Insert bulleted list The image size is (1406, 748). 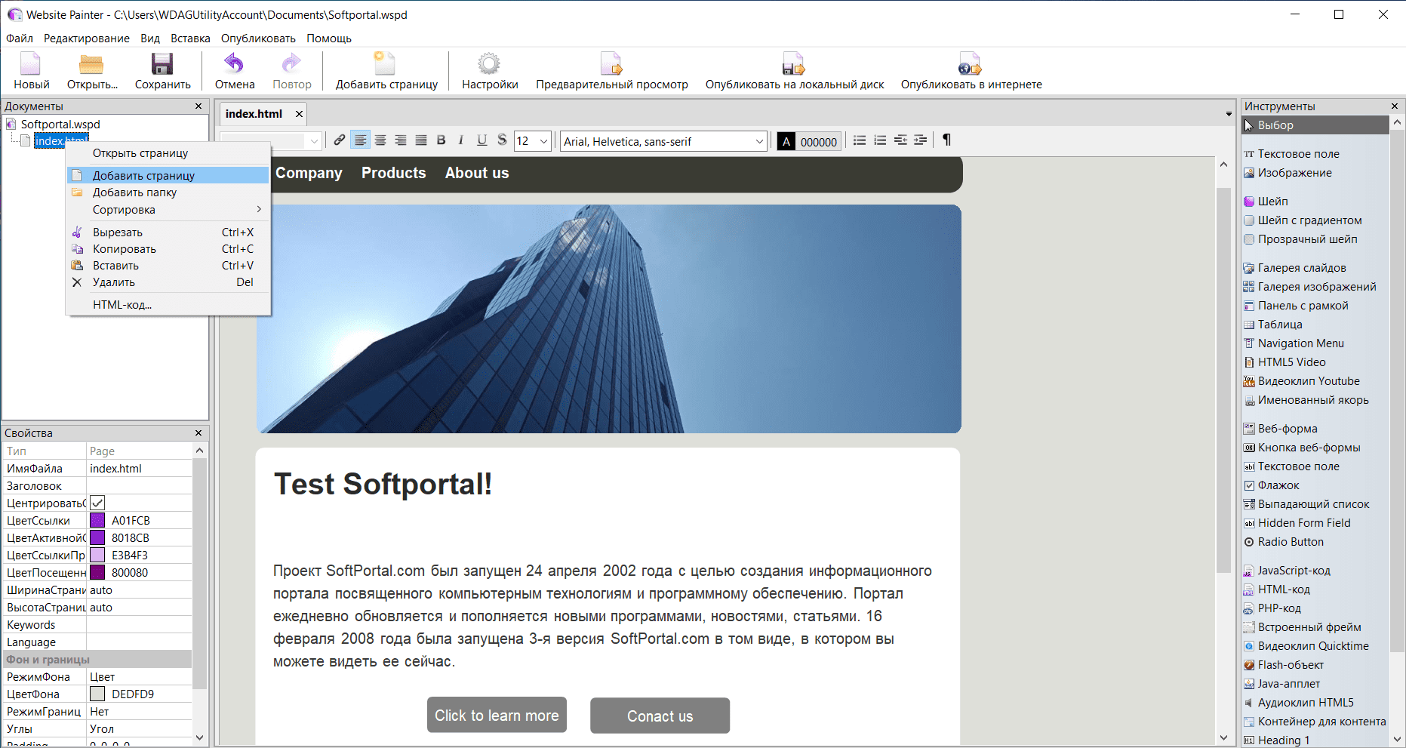(860, 140)
